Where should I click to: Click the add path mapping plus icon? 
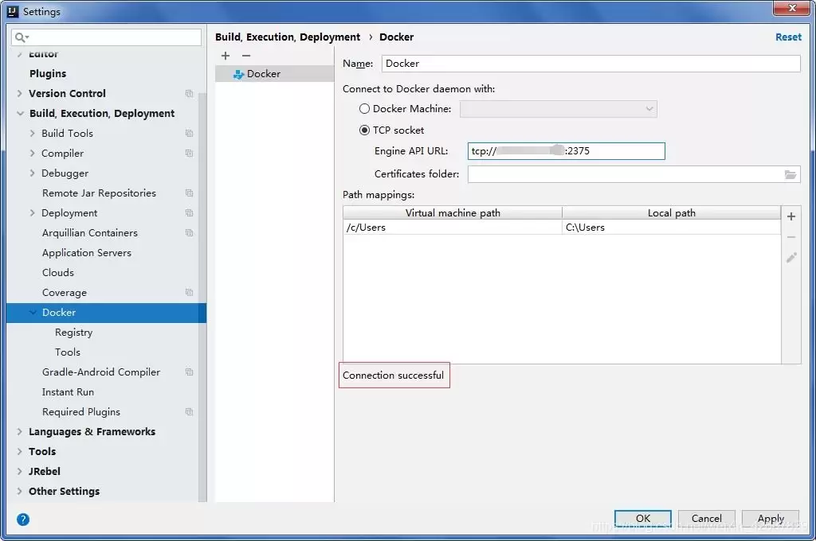791,216
